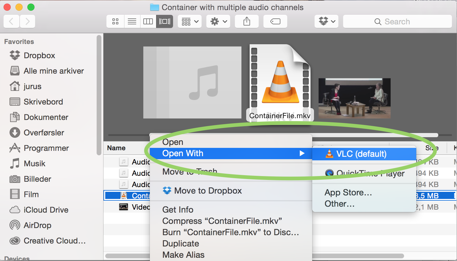The height and width of the screenshot is (261, 457).
Task: Select Billeder in the sidebar
Action: [x=30, y=179]
